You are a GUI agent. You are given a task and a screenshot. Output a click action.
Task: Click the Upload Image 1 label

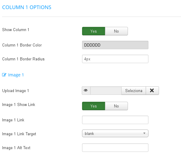tap(15, 91)
